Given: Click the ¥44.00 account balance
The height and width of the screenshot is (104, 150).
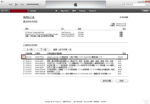Looking at the screenshot, I should (x=33, y=11).
